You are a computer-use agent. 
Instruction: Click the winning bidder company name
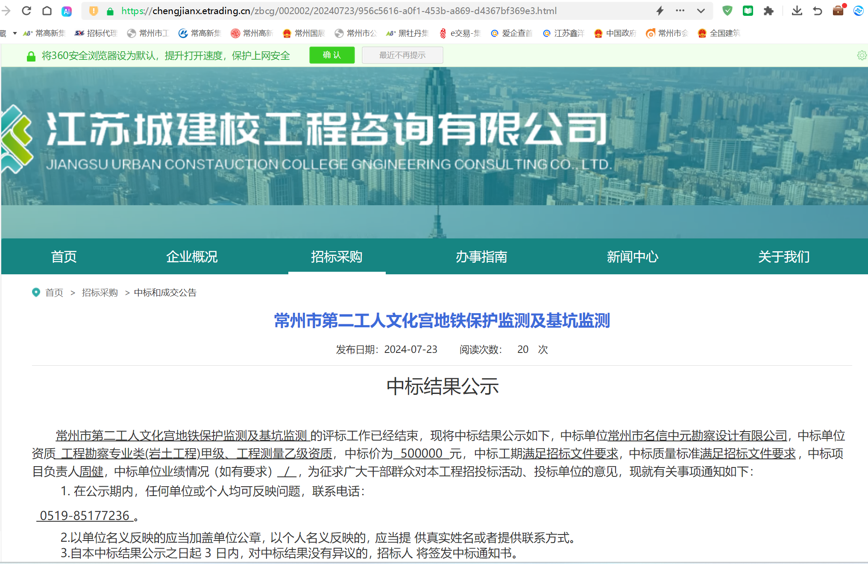698,436
